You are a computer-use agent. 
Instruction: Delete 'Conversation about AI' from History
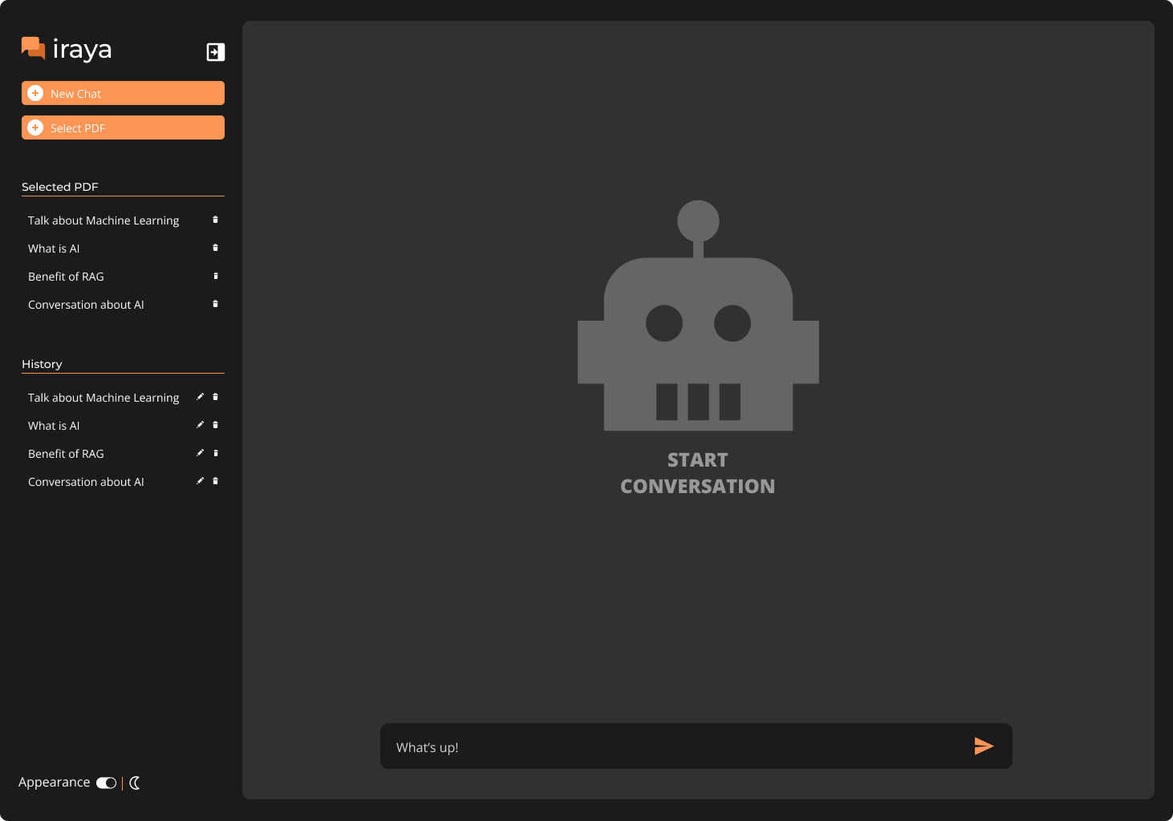pos(215,481)
